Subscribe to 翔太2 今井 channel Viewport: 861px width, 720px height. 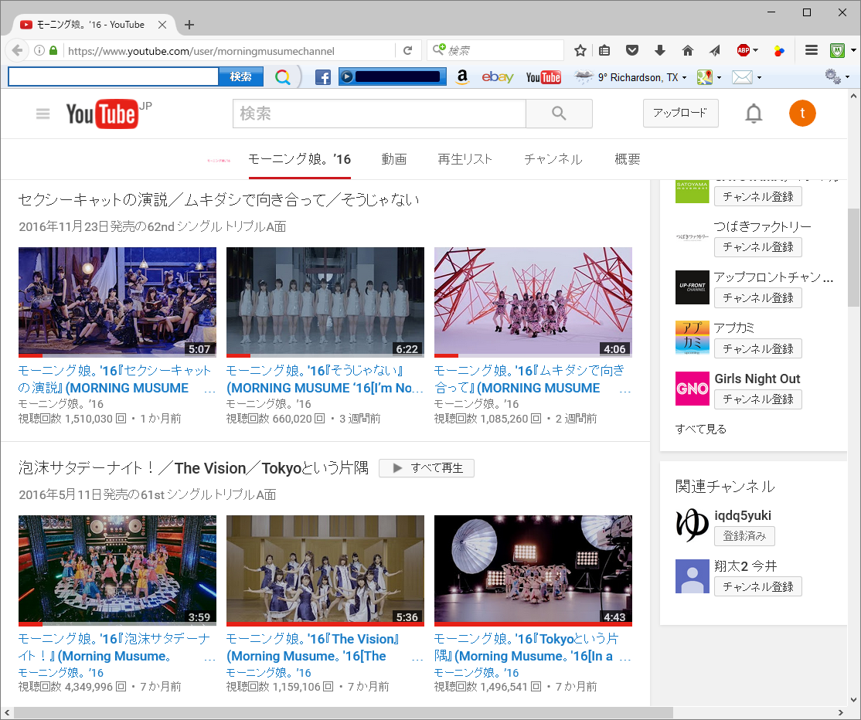[757, 586]
